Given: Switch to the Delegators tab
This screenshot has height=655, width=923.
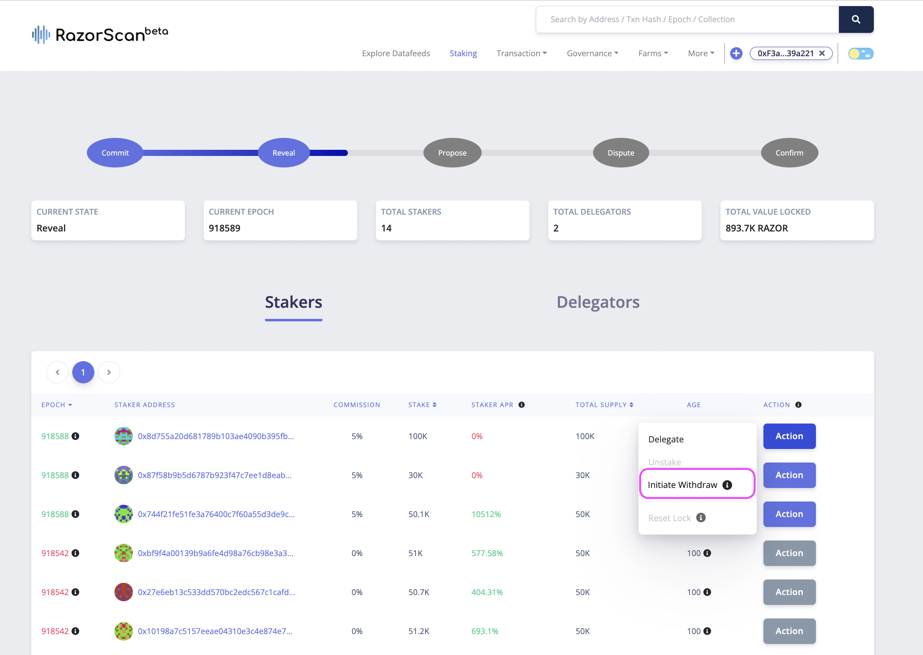Looking at the screenshot, I should [598, 302].
